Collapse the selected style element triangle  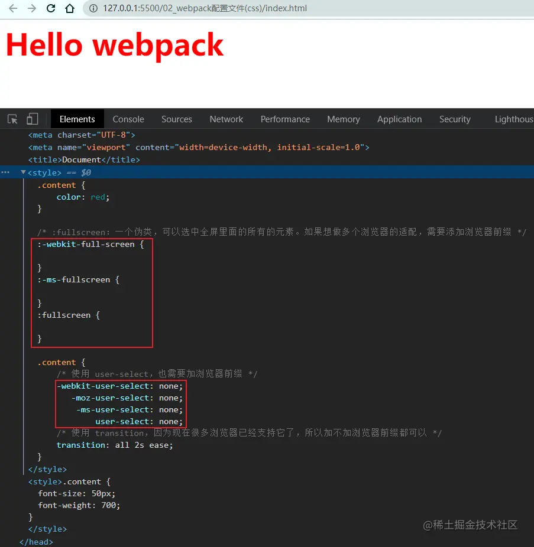[23, 172]
